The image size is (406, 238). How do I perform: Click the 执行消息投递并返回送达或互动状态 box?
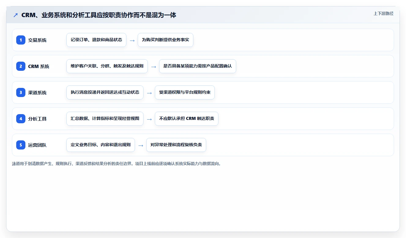(x=105, y=92)
